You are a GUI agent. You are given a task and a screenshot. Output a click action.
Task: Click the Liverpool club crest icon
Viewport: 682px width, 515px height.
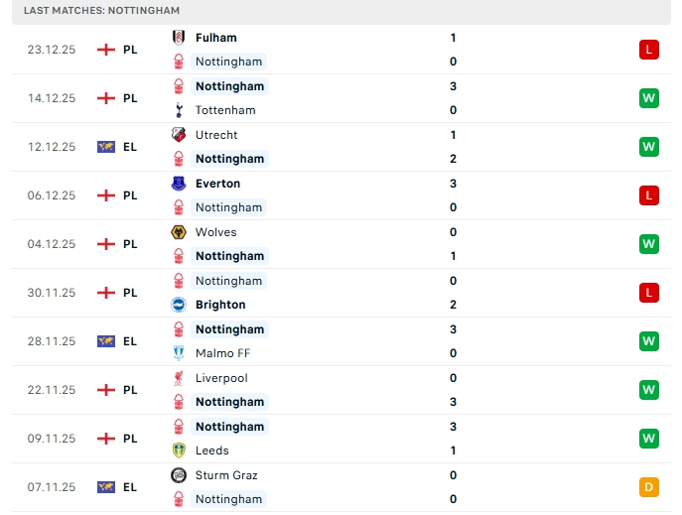coord(179,378)
